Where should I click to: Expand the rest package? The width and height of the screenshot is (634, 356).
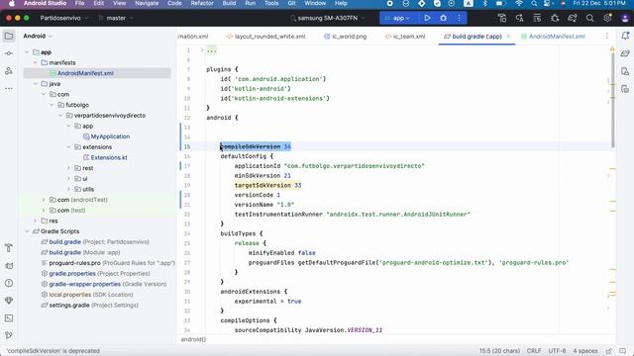(68, 168)
